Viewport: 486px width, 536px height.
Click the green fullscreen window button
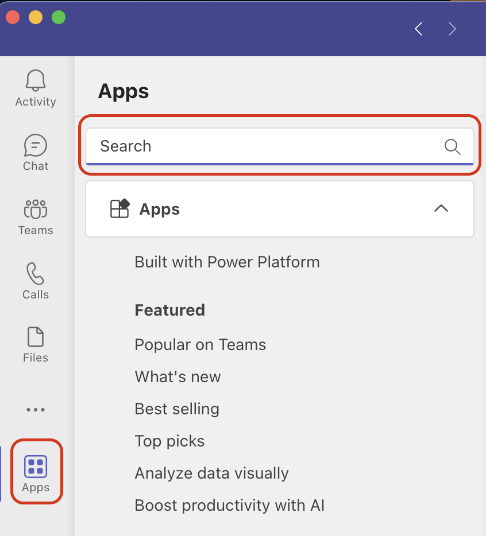(x=59, y=17)
